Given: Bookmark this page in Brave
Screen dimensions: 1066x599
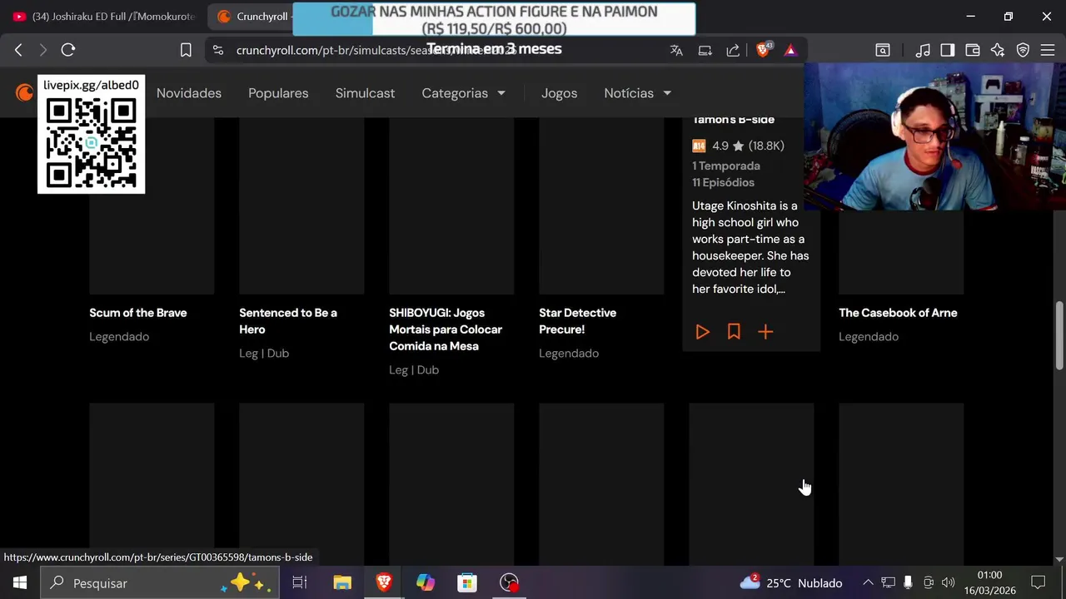Looking at the screenshot, I should click(186, 50).
